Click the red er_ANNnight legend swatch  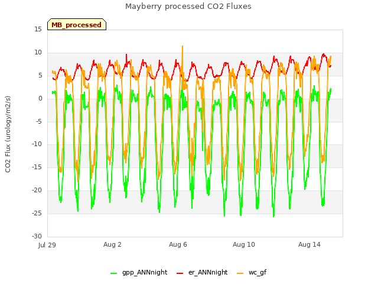[x=180, y=273]
